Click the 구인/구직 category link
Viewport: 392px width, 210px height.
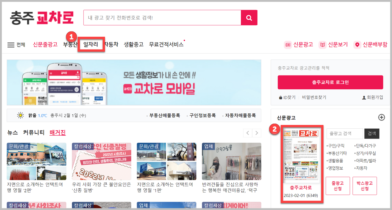(336, 146)
